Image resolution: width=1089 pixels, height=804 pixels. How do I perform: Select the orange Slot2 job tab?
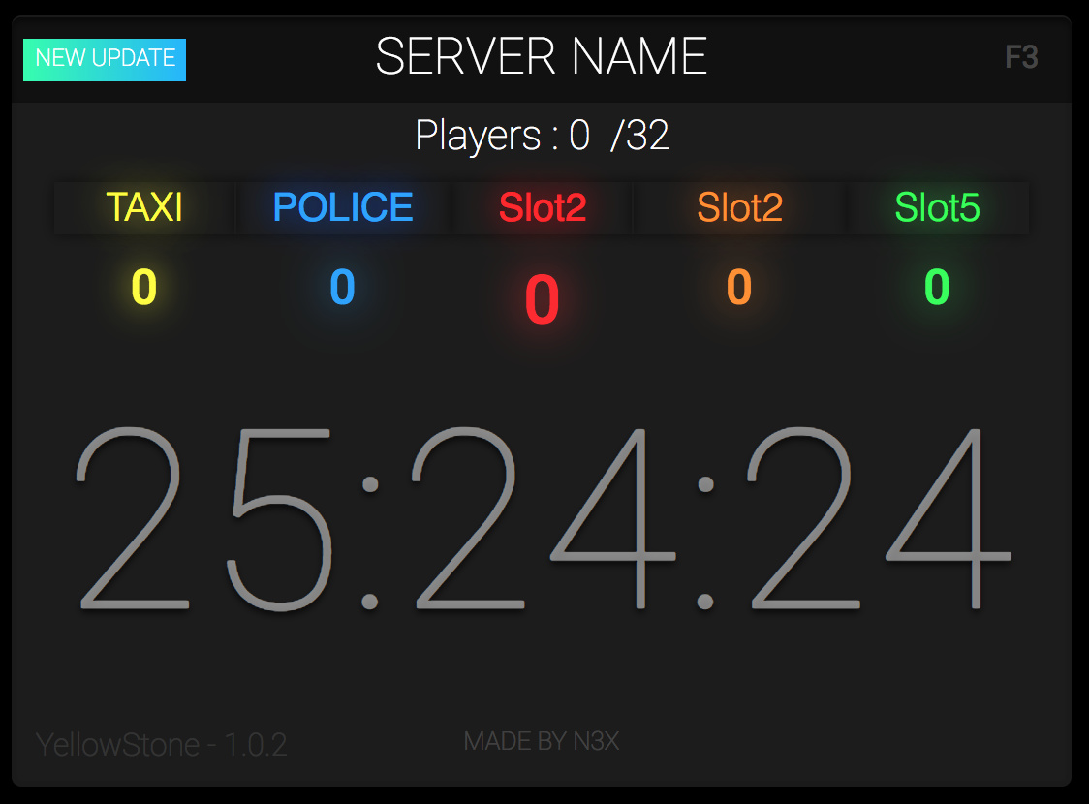pyautogui.click(x=739, y=207)
